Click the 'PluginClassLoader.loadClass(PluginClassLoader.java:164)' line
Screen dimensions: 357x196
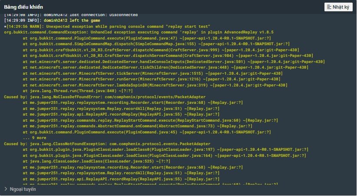164,156
